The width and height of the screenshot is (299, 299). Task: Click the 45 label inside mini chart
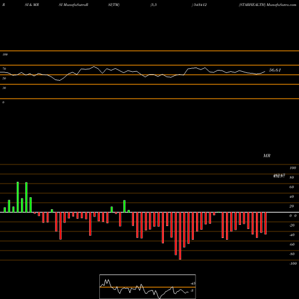pos(193,283)
